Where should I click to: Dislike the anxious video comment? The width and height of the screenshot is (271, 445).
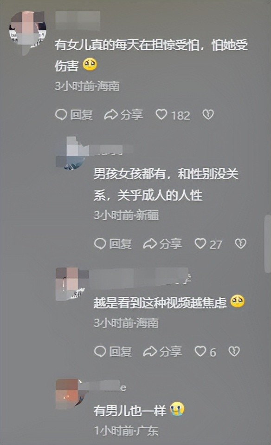(234, 351)
